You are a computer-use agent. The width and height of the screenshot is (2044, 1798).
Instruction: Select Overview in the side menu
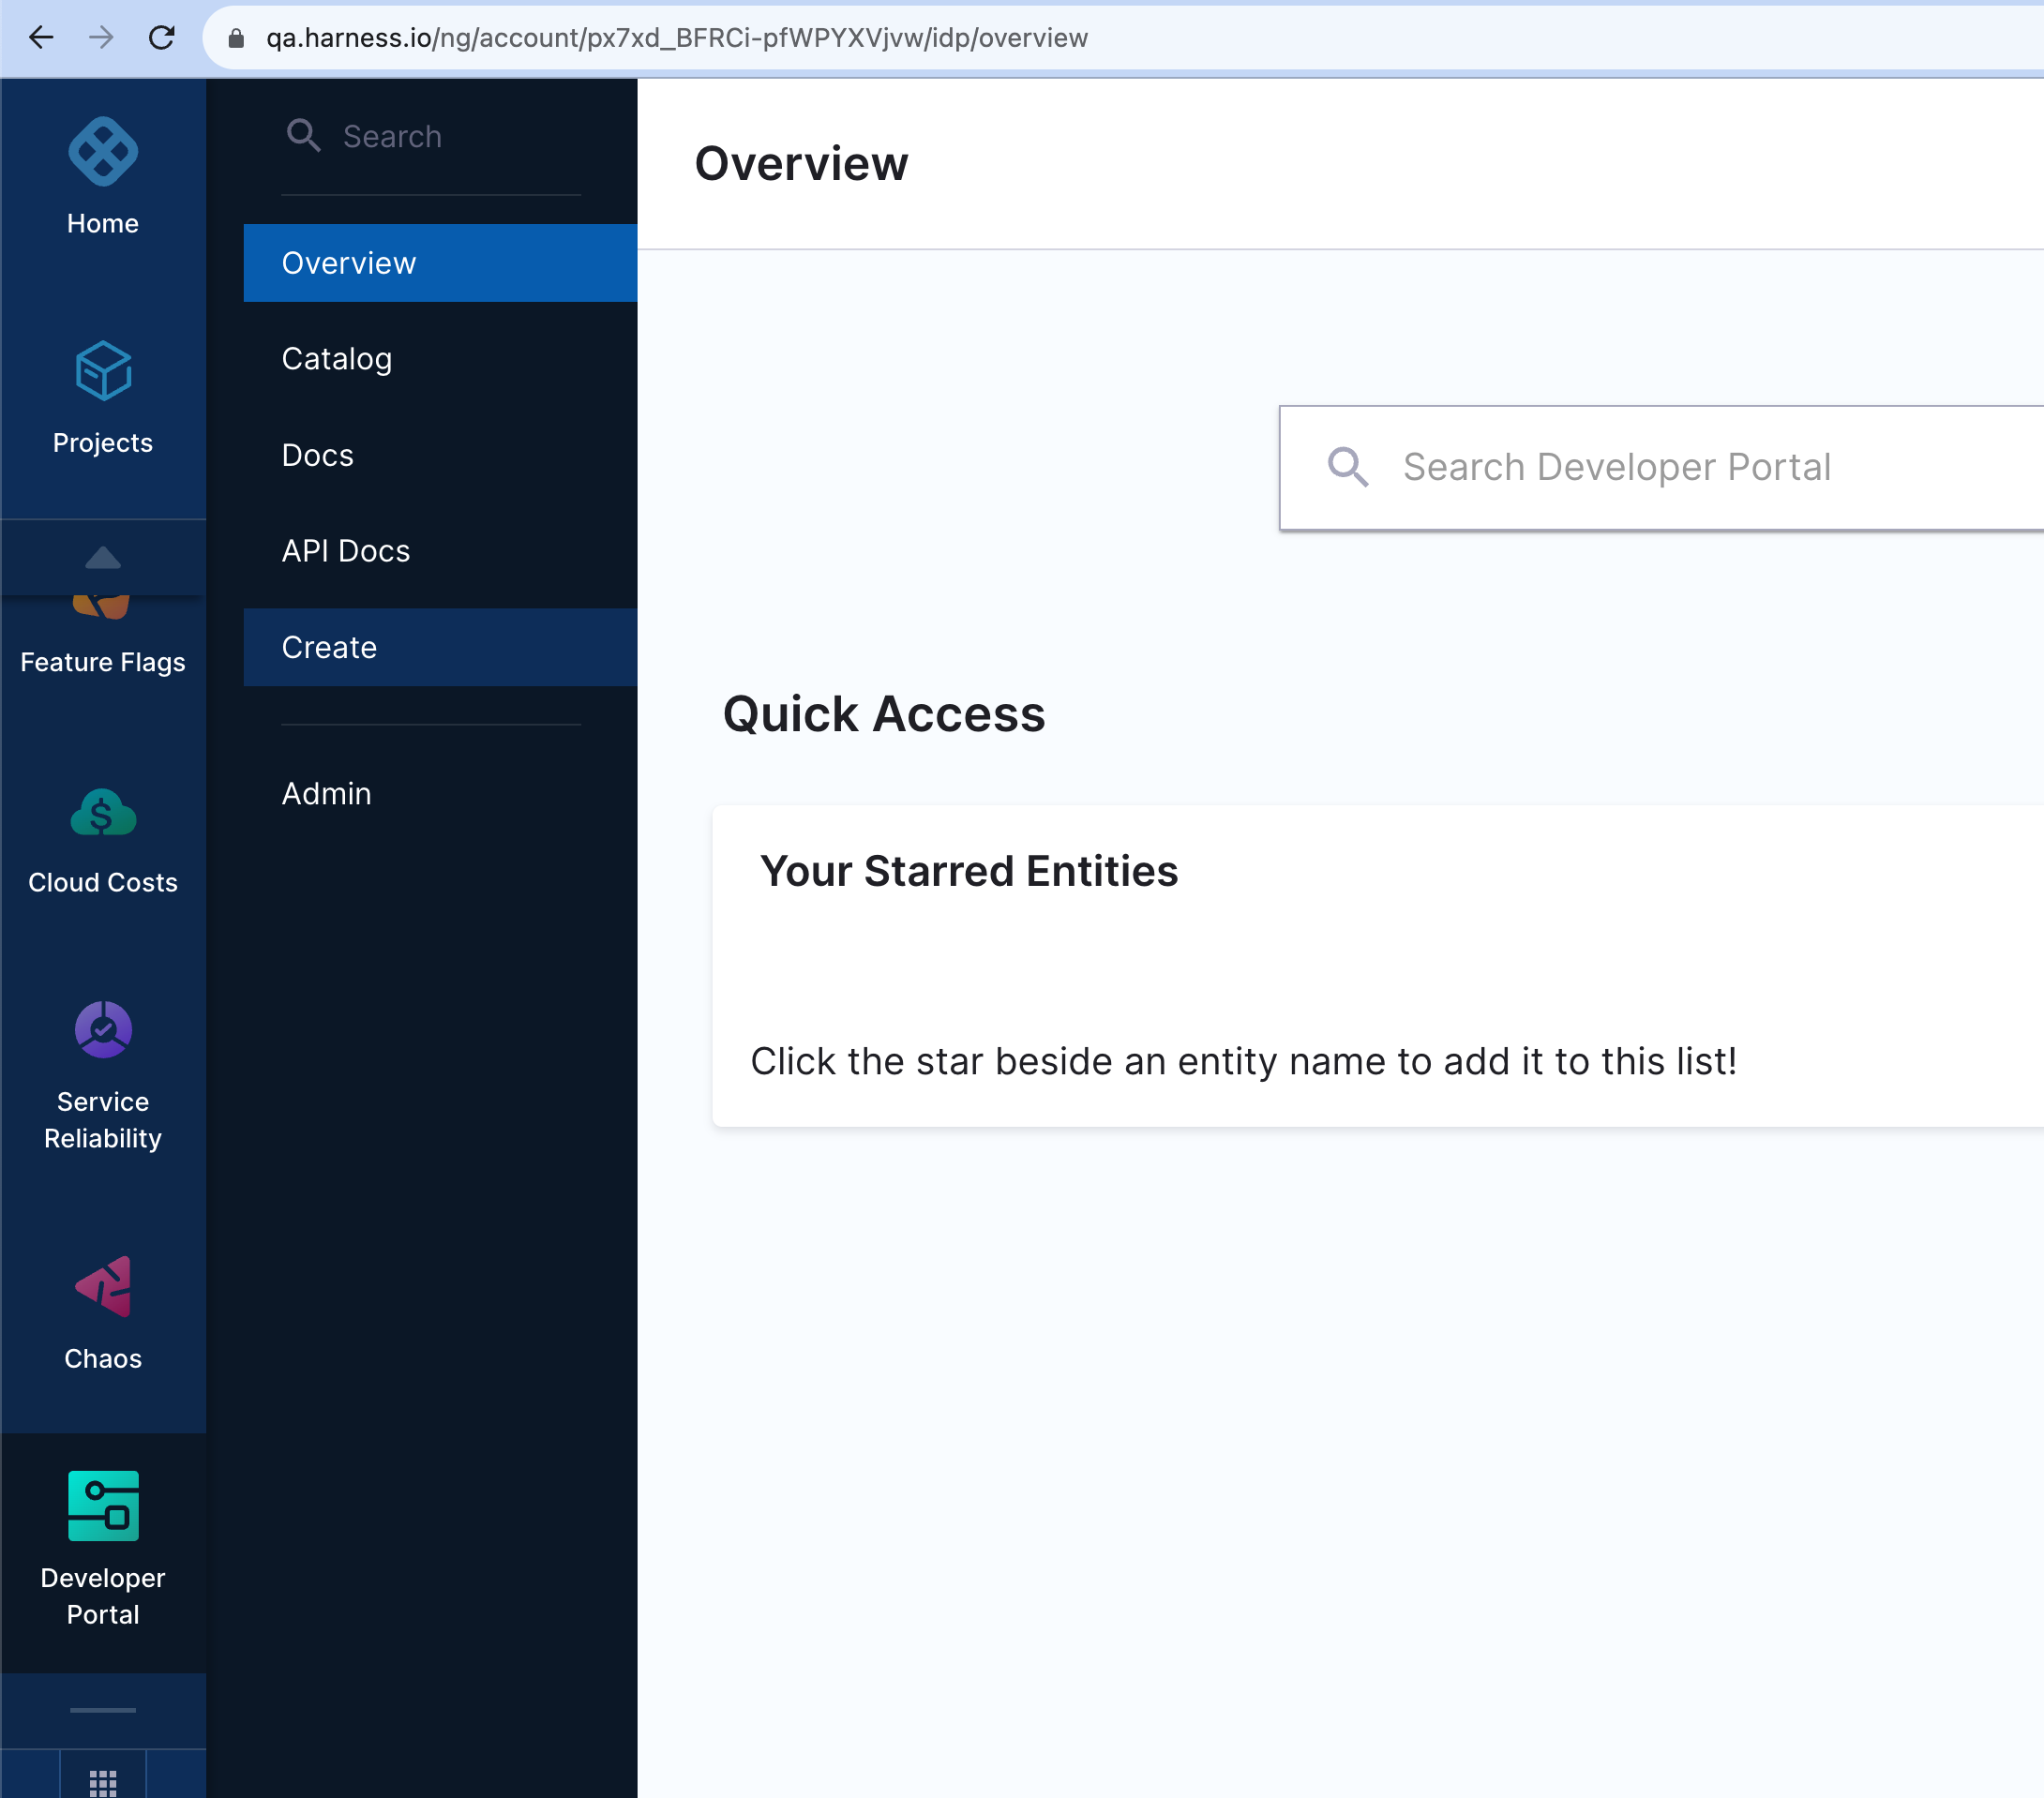[x=349, y=263]
